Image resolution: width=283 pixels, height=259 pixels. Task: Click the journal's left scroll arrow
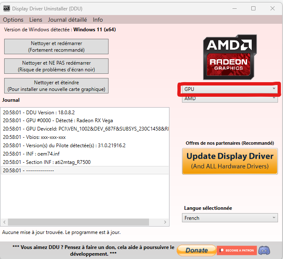(x=4, y=222)
